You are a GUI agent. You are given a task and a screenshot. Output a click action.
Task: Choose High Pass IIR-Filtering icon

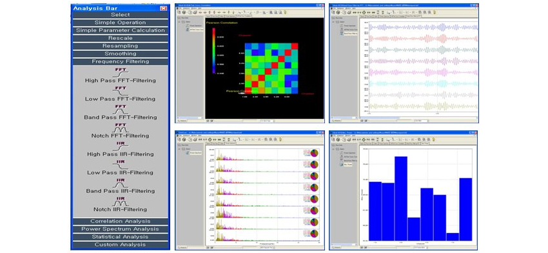tap(121, 146)
